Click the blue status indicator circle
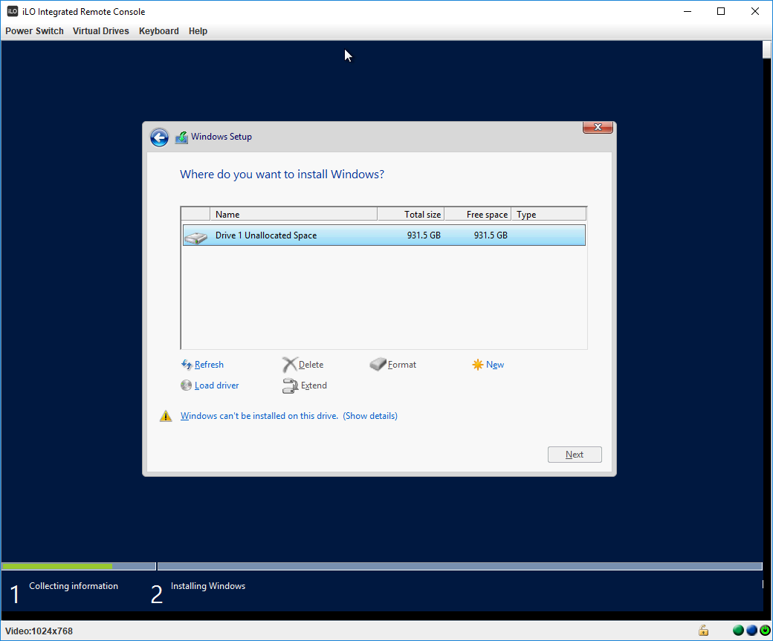The width and height of the screenshot is (773, 641). click(751, 630)
